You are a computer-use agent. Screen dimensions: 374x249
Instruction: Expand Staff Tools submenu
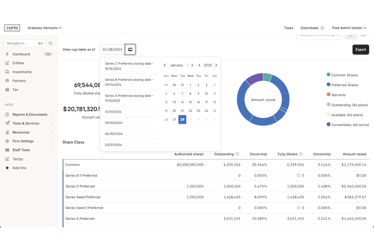coord(51,150)
